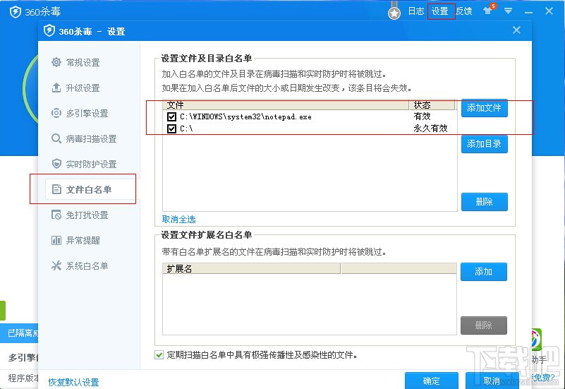This screenshot has width=565, height=389.
Task: Click the 添加文件 button
Action: point(485,108)
